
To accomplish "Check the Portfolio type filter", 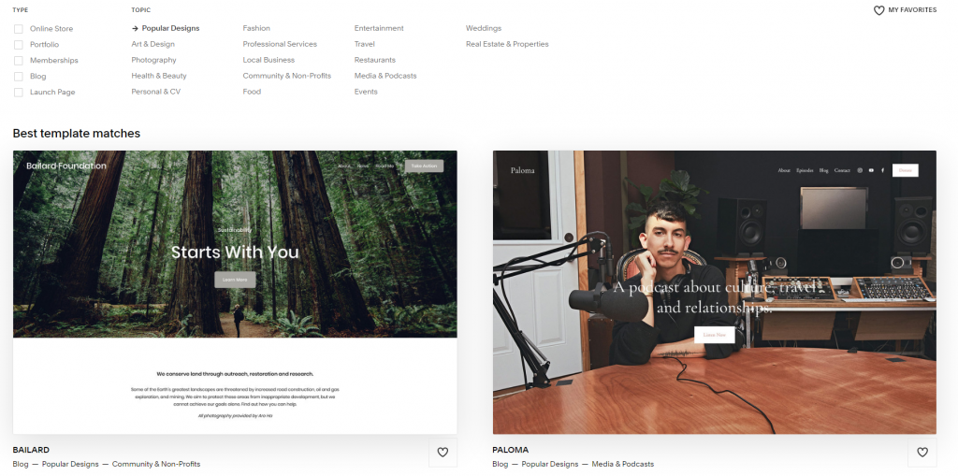I will tap(19, 45).
